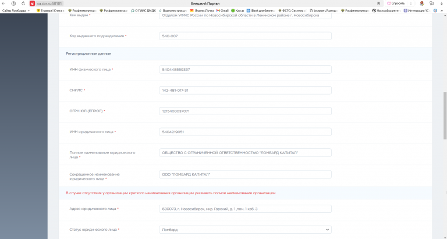
Task: Click the Регистрационные данные section heading
Action: (x=88, y=53)
